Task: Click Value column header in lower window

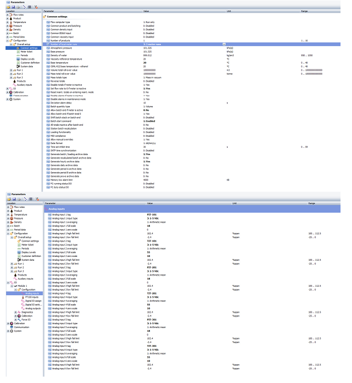Action: (x=189, y=203)
